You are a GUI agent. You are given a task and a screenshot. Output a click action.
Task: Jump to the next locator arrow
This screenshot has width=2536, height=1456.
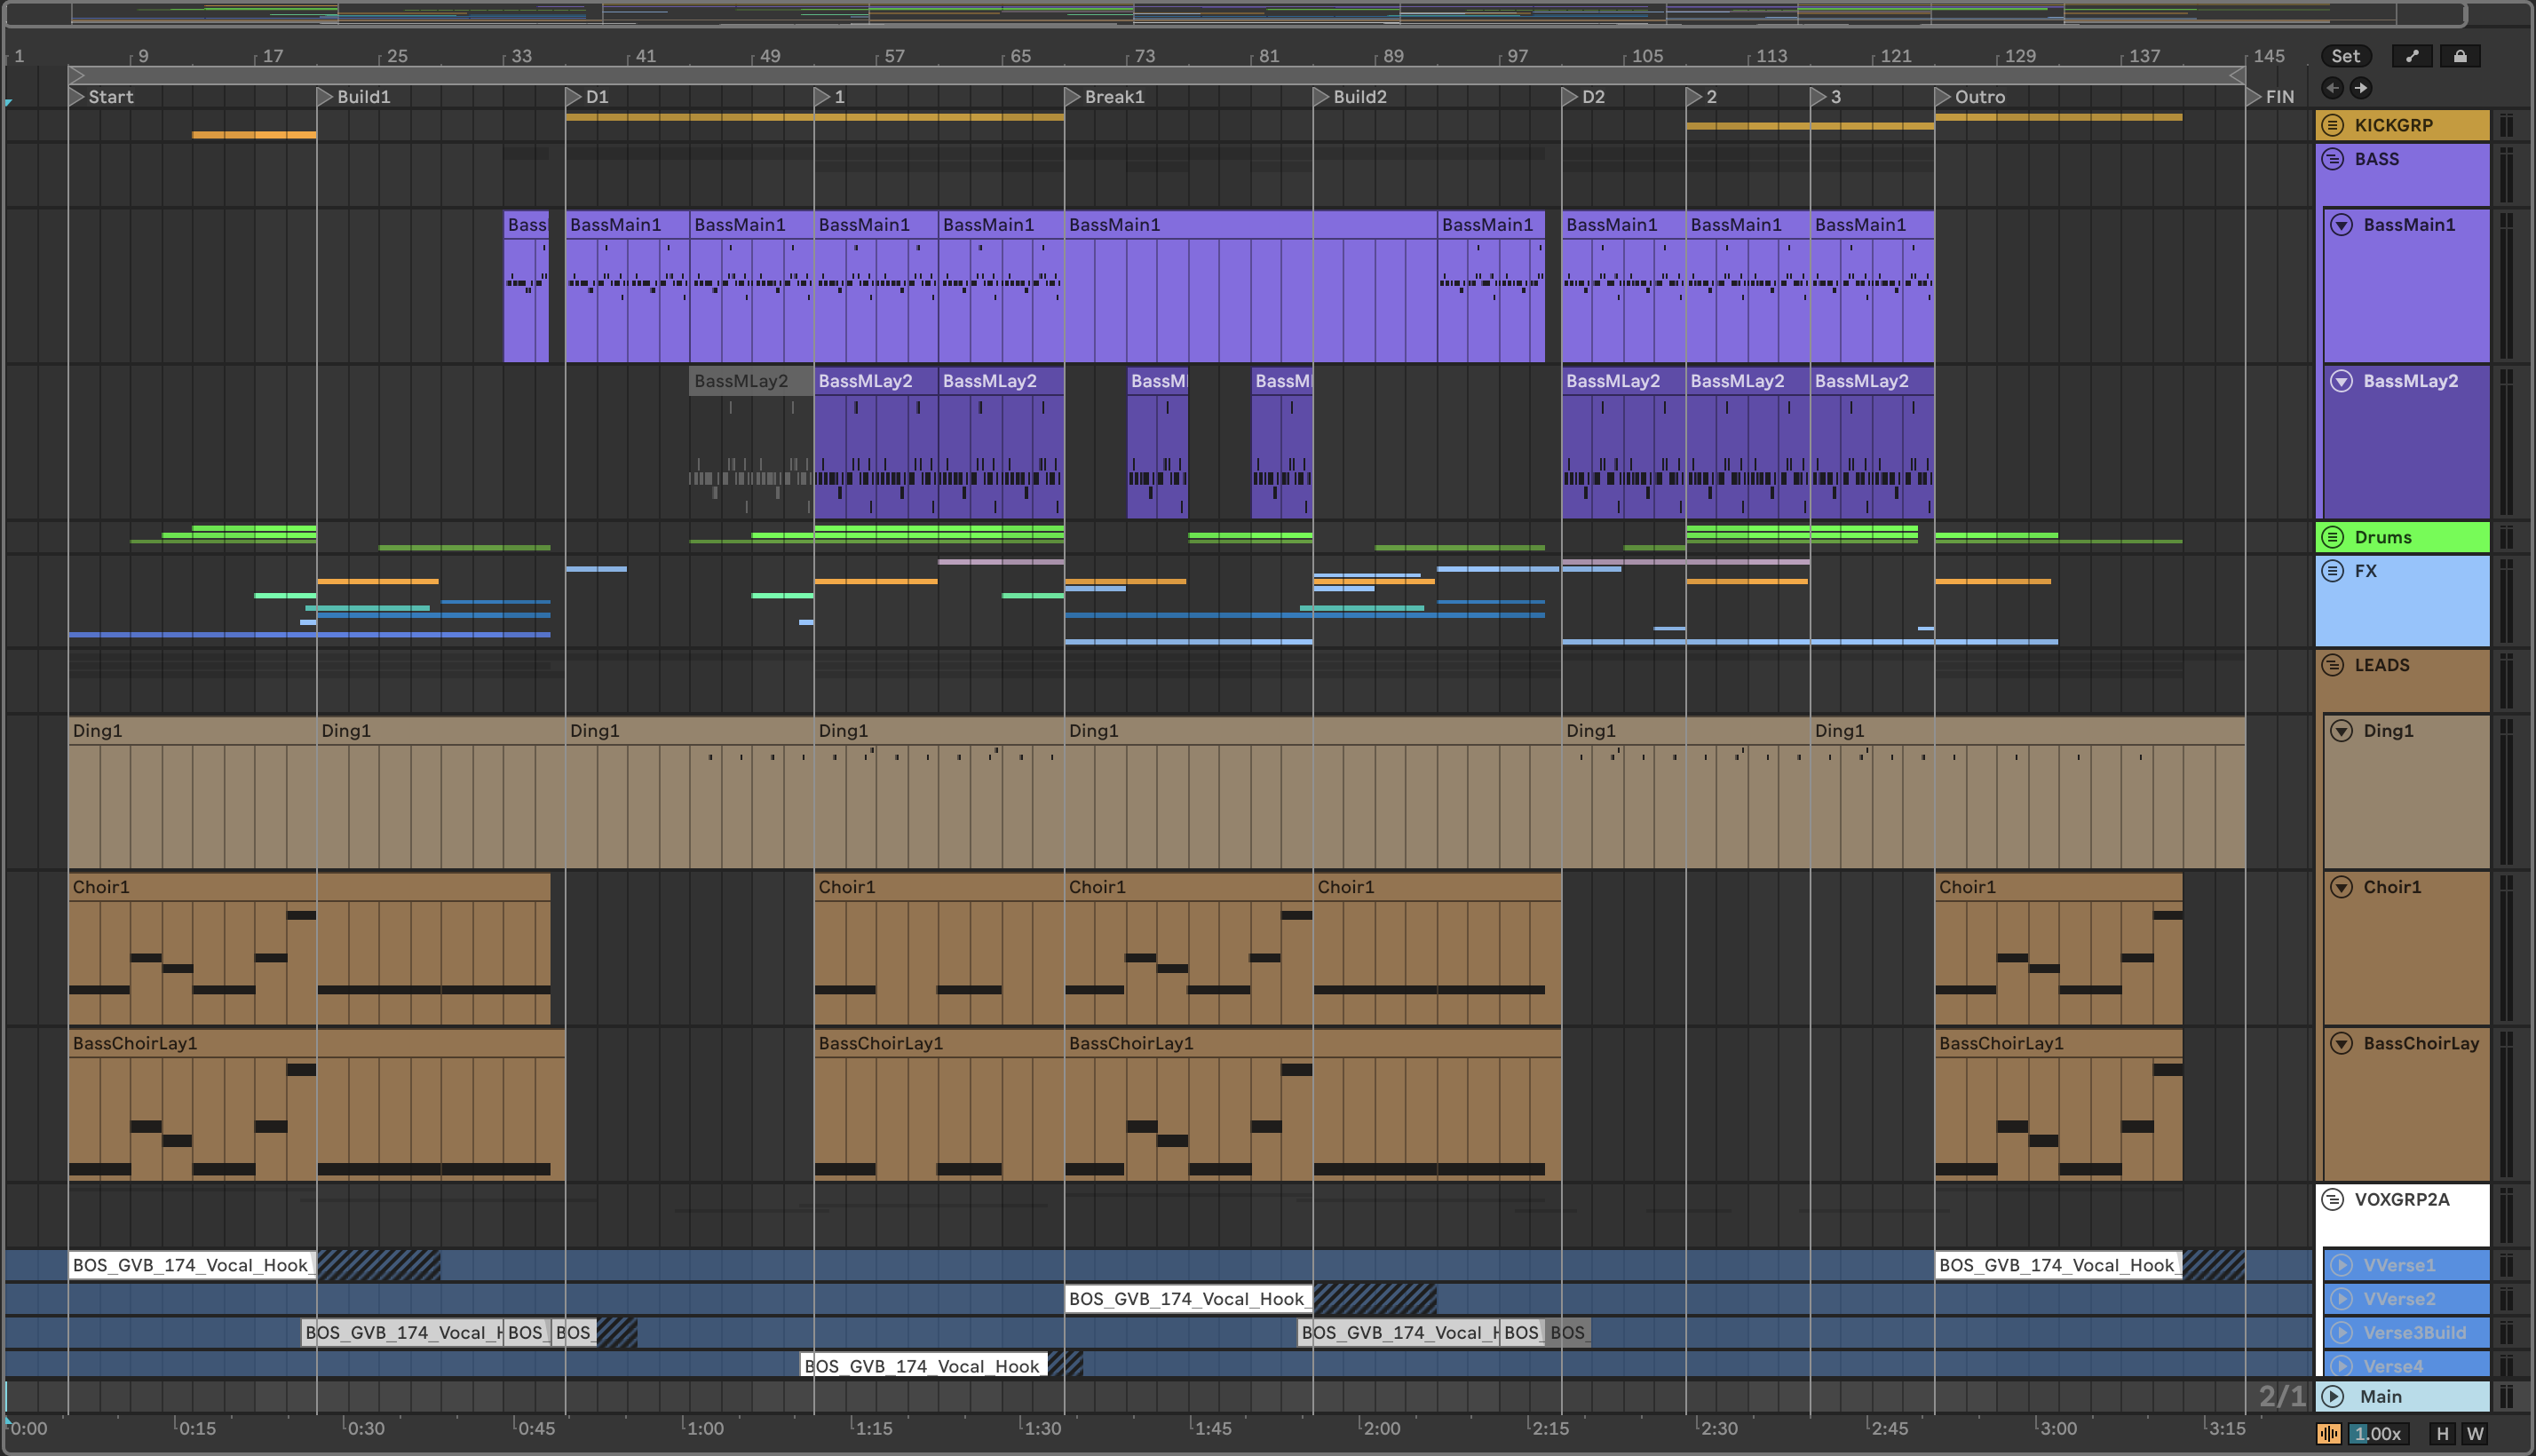pos(2360,88)
